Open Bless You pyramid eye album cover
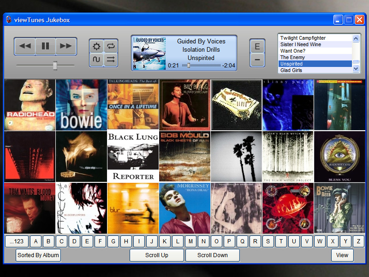369x277 pixels. click(x=339, y=157)
